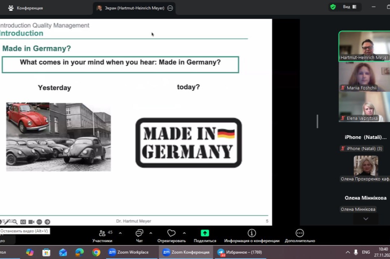Click the Отреагировать heart reaction icon

click(x=171, y=233)
